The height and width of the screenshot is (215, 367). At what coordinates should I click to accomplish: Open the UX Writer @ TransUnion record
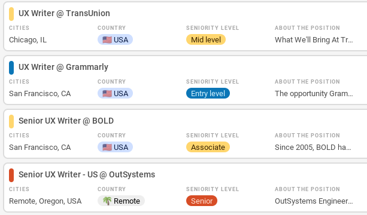pos(64,13)
